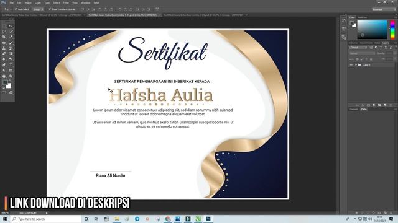Open the layer Kind filter dropdown
The height and width of the screenshot is (223, 398).
coord(358,48)
